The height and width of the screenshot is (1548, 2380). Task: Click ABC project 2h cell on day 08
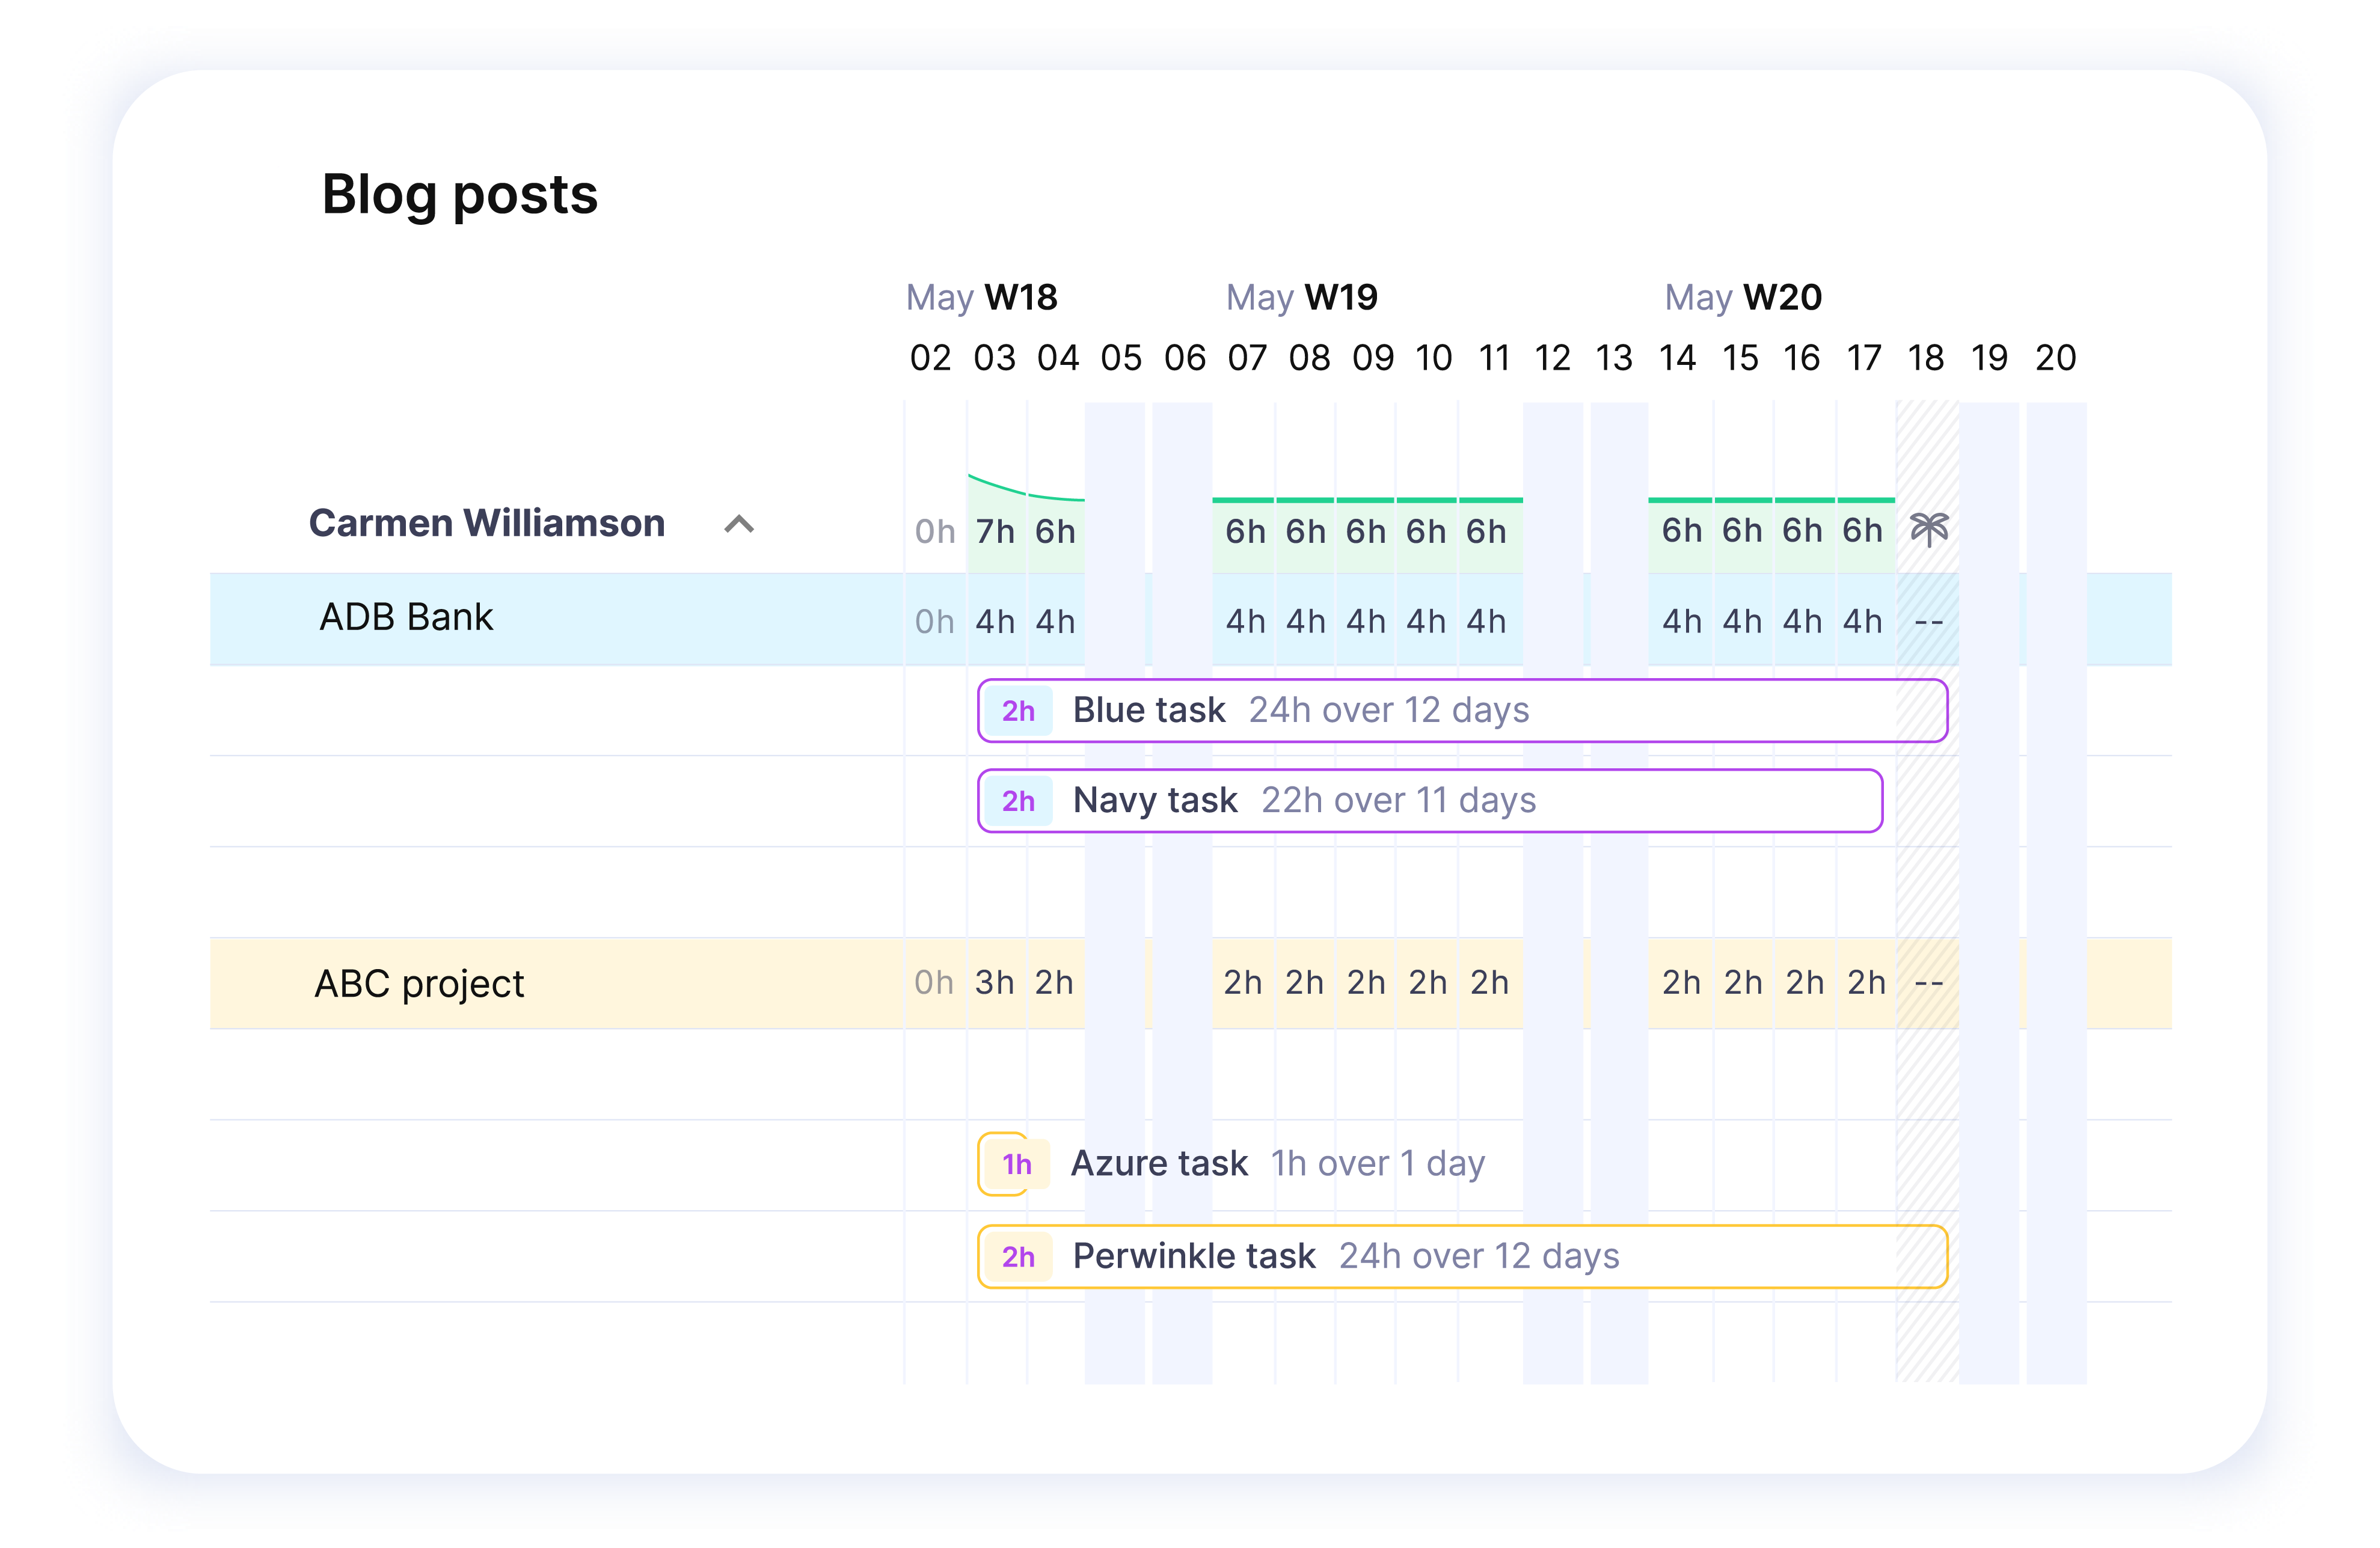point(1305,983)
